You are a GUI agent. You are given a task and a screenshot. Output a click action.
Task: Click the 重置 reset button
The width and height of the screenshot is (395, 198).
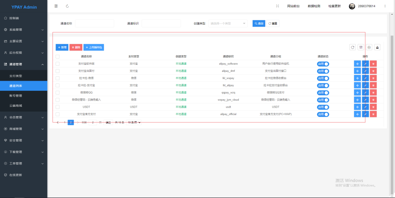pos(273,24)
